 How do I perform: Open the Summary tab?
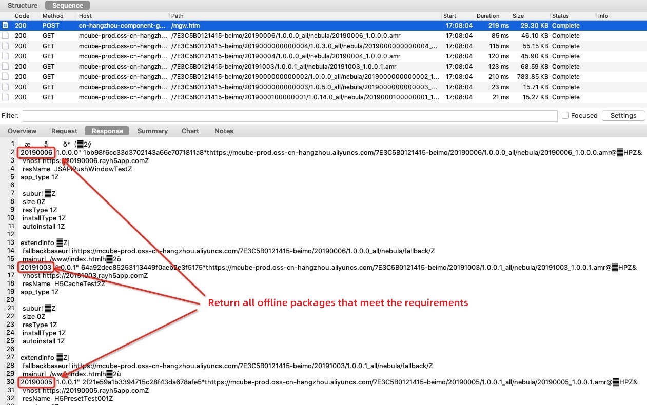point(152,131)
